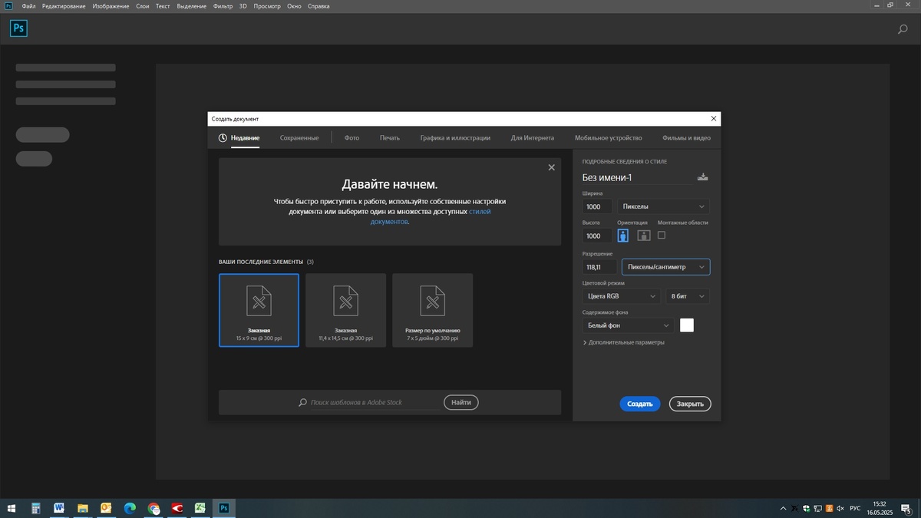
Task: Open Microsoft Word from the taskbar
Action: tap(59, 508)
